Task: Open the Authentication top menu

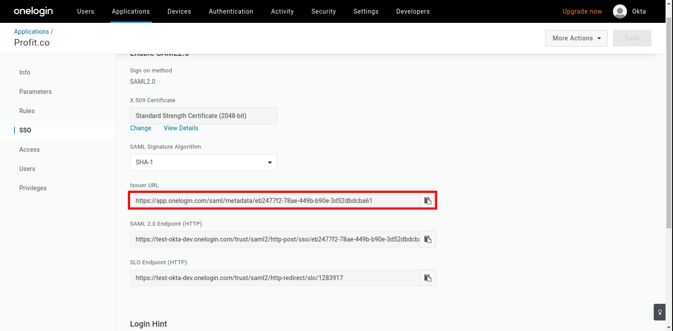Action: [x=231, y=11]
